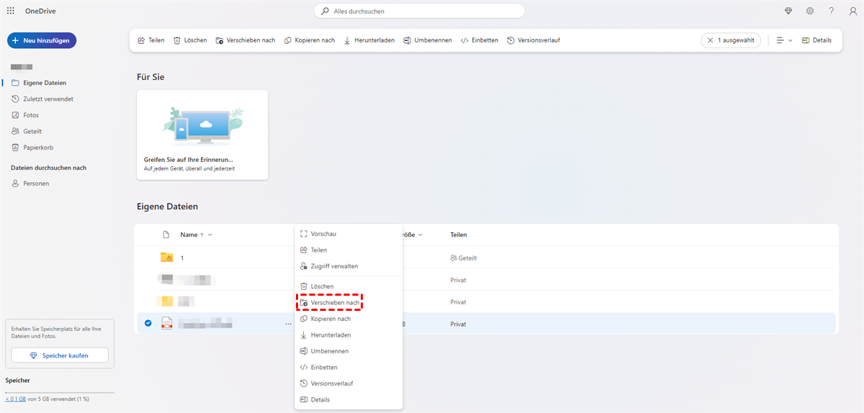Click the Speicher kaufen button
Screen dimensions: 864x413
point(60,355)
